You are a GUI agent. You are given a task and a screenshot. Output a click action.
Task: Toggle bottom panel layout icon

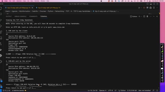point(151,4)
